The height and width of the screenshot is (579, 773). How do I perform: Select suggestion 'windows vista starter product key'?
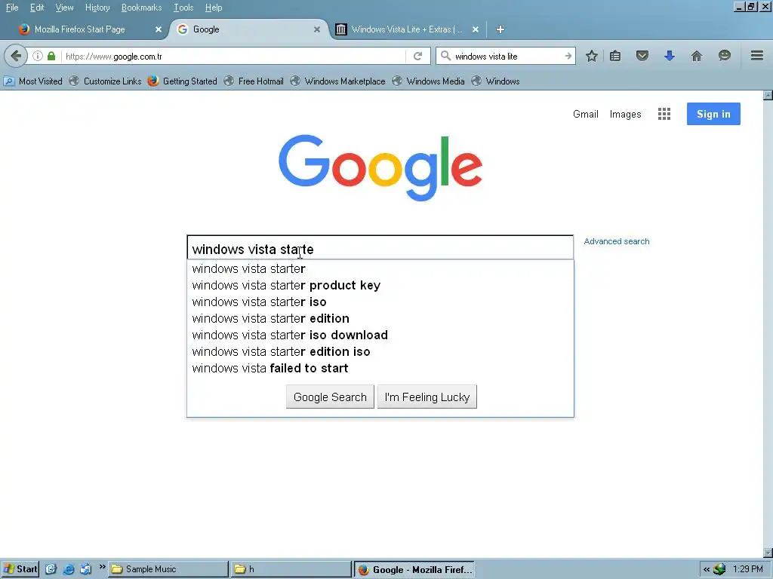[x=380, y=286]
